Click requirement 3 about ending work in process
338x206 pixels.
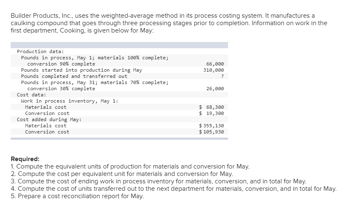[158, 181]
